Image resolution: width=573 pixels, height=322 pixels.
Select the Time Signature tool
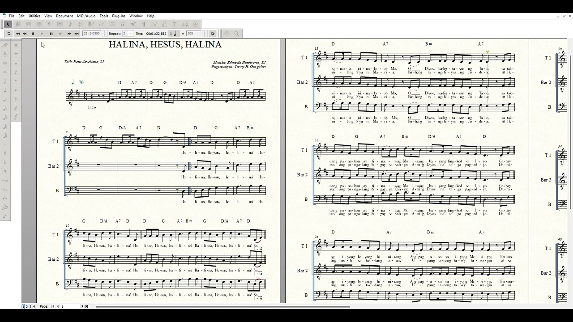[39, 24]
